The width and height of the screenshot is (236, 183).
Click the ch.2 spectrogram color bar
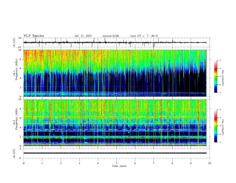(215, 126)
